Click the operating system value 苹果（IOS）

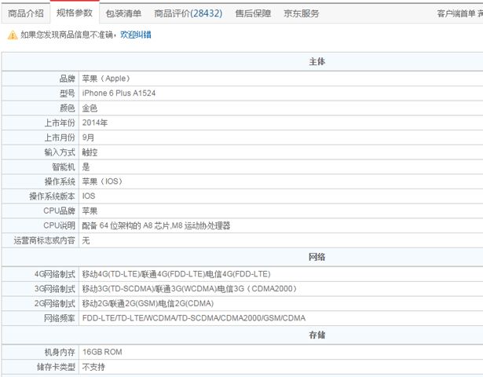pyautogui.click(x=103, y=181)
